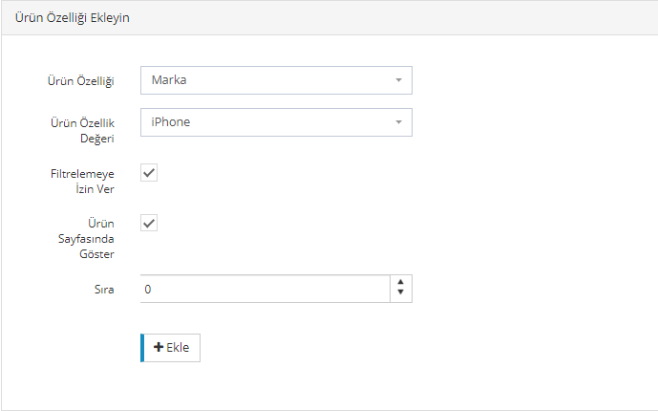The height and width of the screenshot is (411, 658).
Task: Expand the Ürün Özellik Değeri combo box
Action: (276, 122)
